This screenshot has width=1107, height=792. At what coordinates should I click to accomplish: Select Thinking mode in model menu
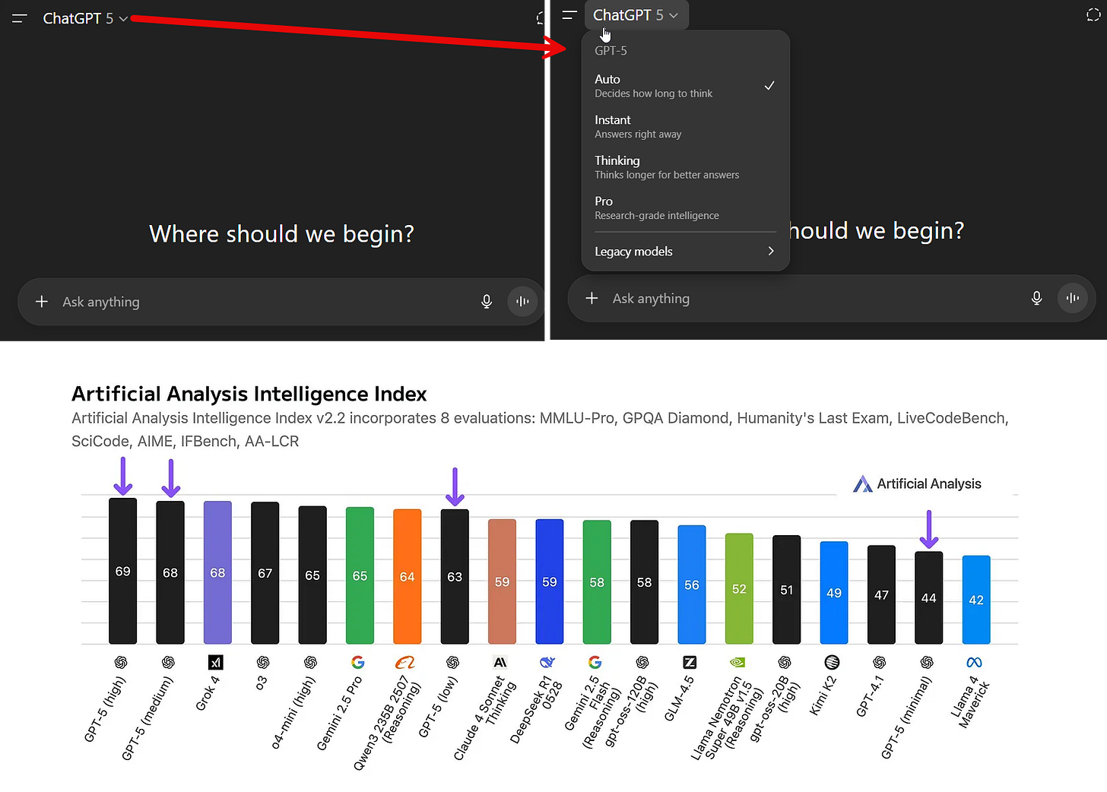[x=685, y=167]
